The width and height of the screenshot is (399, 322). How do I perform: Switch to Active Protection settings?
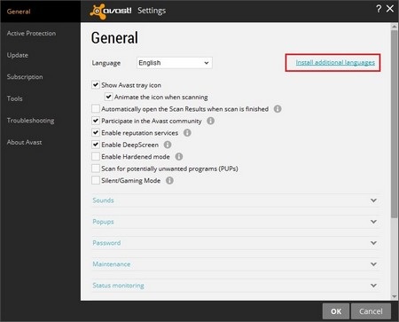pyautogui.click(x=31, y=33)
